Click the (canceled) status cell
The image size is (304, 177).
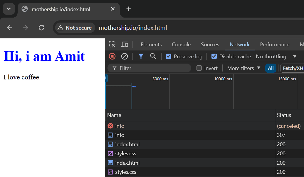coord(289,126)
